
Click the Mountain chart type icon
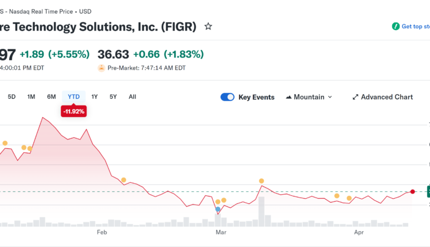pyautogui.click(x=288, y=97)
